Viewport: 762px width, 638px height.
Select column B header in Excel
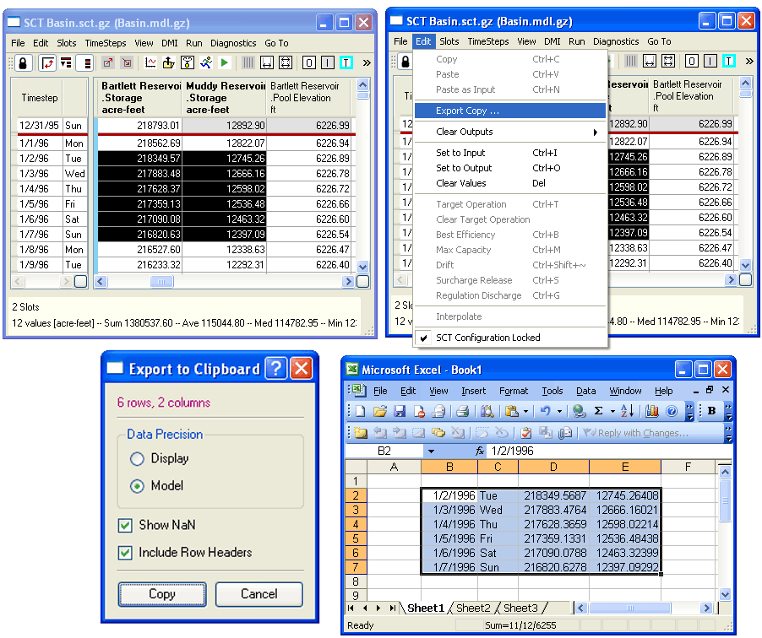(449, 467)
